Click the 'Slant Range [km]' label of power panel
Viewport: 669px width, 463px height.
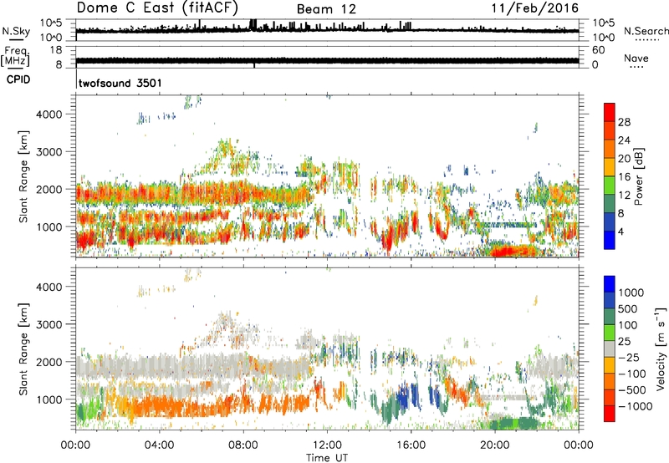click(23, 176)
